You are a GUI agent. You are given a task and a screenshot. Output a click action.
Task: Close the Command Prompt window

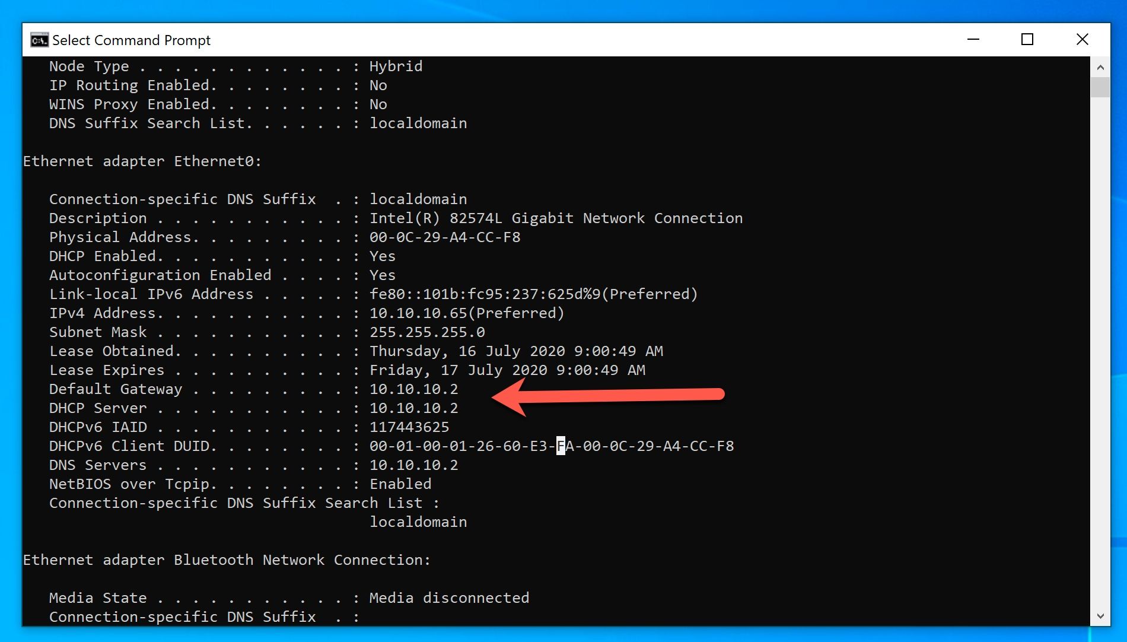(x=1082, y=40)
